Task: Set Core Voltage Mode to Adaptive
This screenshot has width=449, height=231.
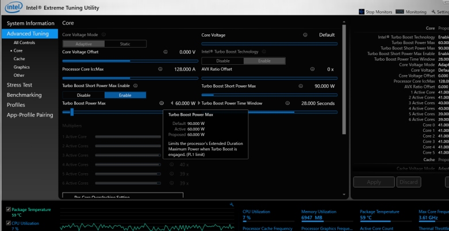Action: (x=83, y=44)
